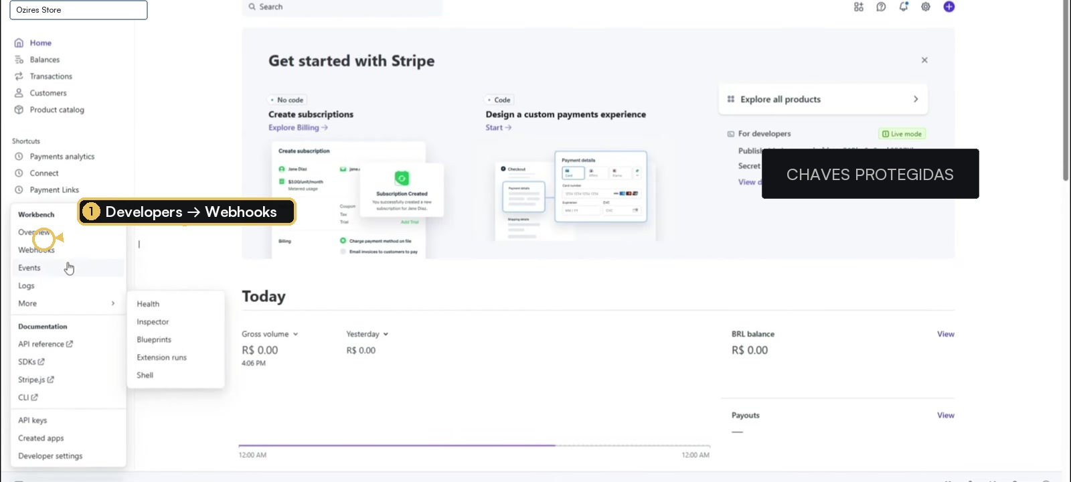Open the Balances sidebar icon

19,60
